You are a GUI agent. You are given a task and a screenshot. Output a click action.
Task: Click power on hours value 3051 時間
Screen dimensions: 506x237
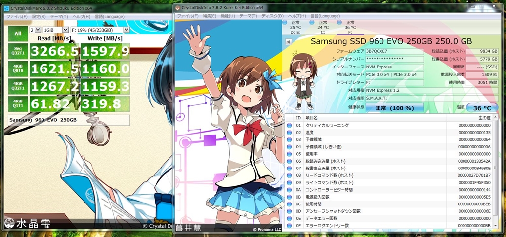point(482,82)
